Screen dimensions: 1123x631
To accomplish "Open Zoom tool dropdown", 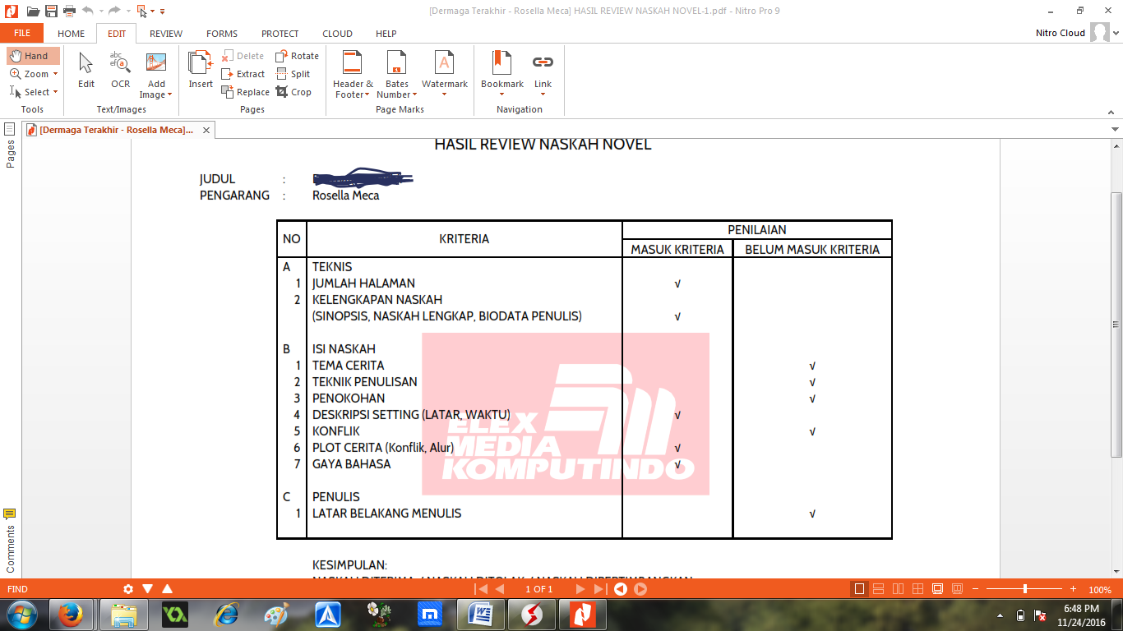I will (x=55, y=74).
